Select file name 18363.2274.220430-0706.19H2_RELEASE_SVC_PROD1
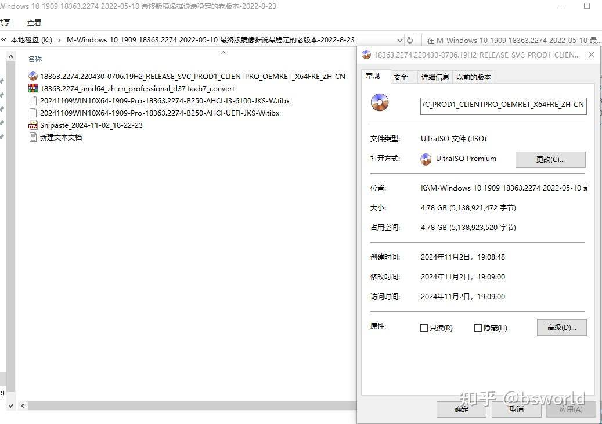 click(x=192, y=76)
